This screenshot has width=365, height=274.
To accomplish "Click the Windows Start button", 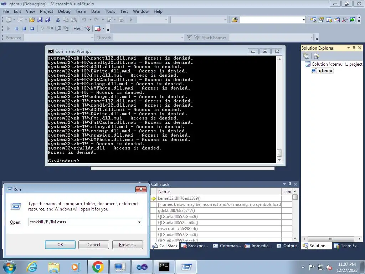I will tap(10, 267).
